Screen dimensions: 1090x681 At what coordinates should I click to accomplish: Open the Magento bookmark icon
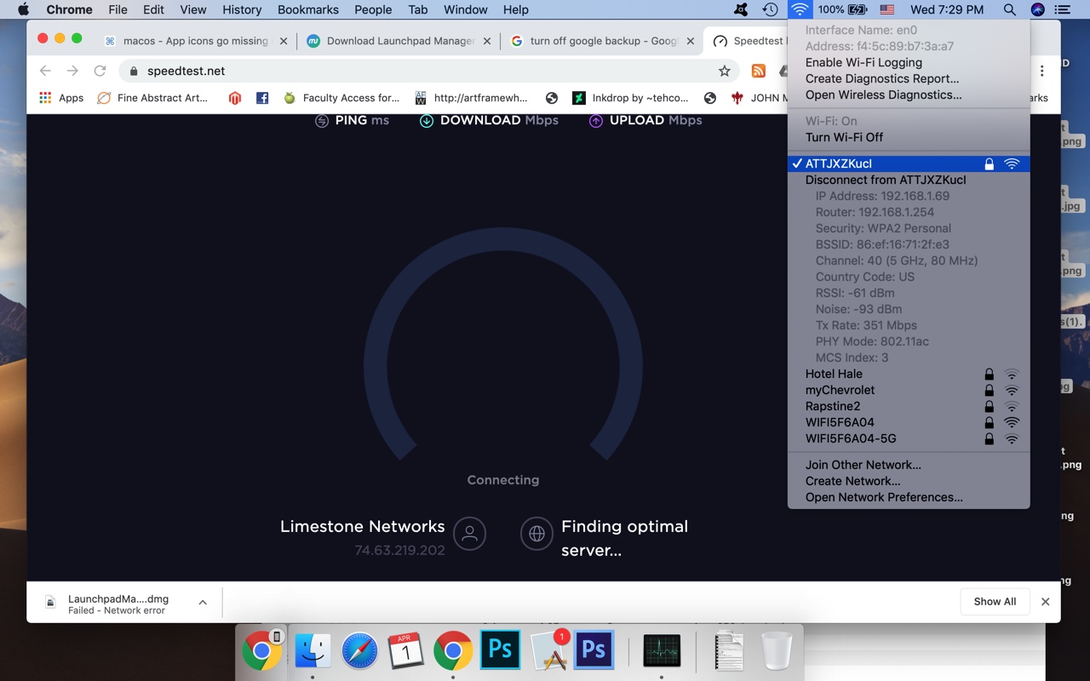click(x=235, y=98)
